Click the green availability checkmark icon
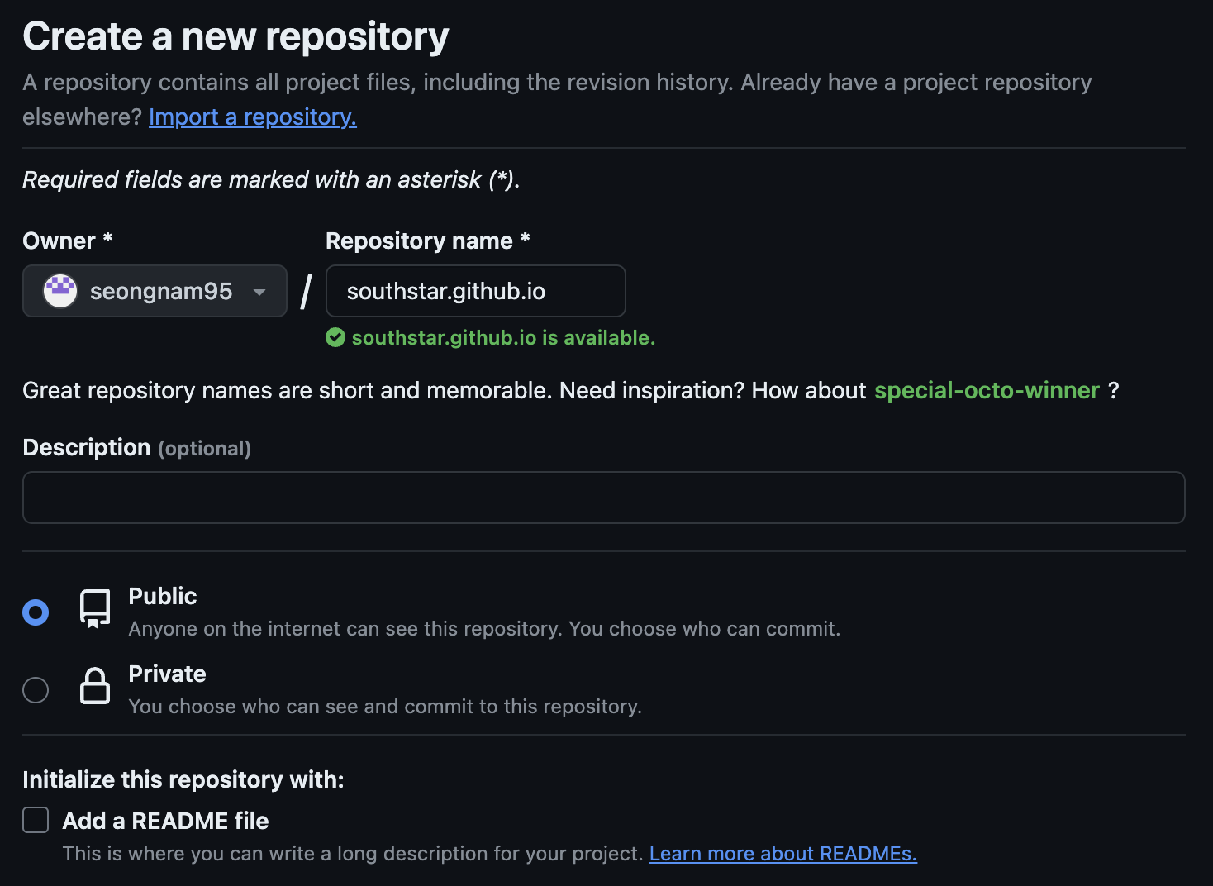Screen dimensions: 1213x886 [x=335, y=337]
